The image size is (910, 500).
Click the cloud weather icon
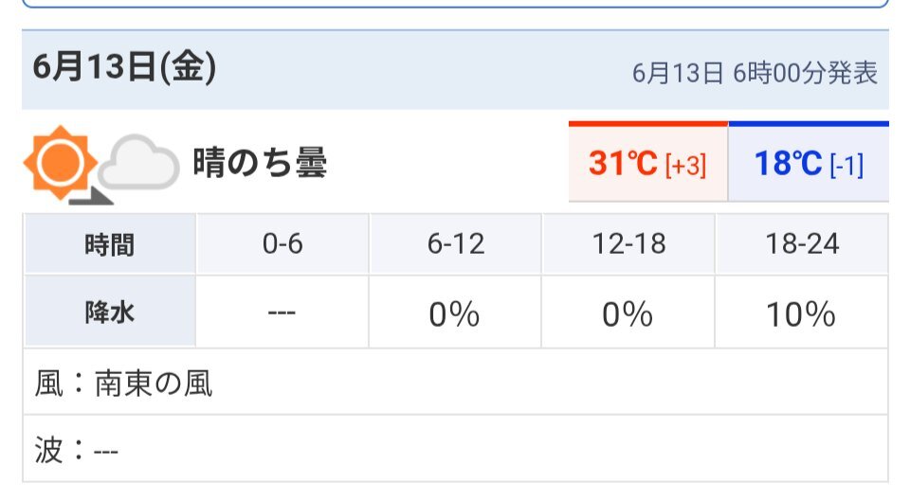(x=138, y=163)
